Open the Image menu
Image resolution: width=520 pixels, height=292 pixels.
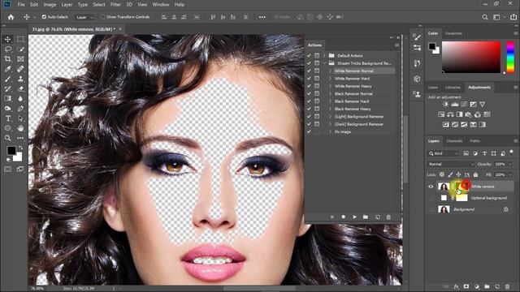[50, 5]
